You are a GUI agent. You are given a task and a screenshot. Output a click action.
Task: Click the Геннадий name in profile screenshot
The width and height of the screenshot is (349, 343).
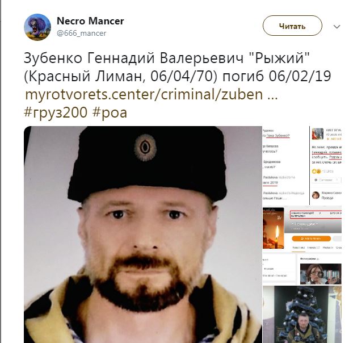[304, 224]
